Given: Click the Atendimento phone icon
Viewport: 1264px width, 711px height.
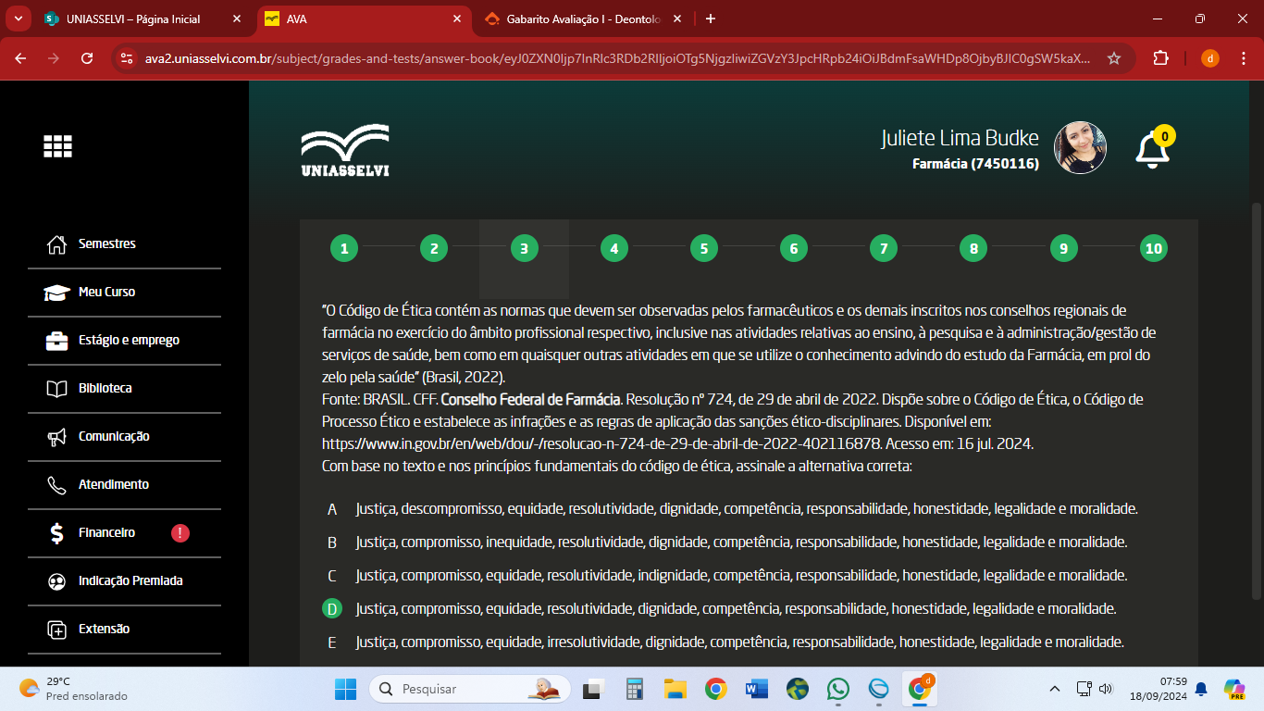Looking at the screenshot, I should (56, 485).
